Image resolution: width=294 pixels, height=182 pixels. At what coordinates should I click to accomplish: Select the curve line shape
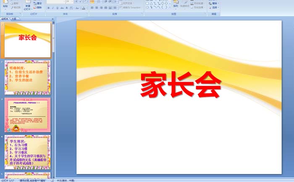click(x=159, y=7)
